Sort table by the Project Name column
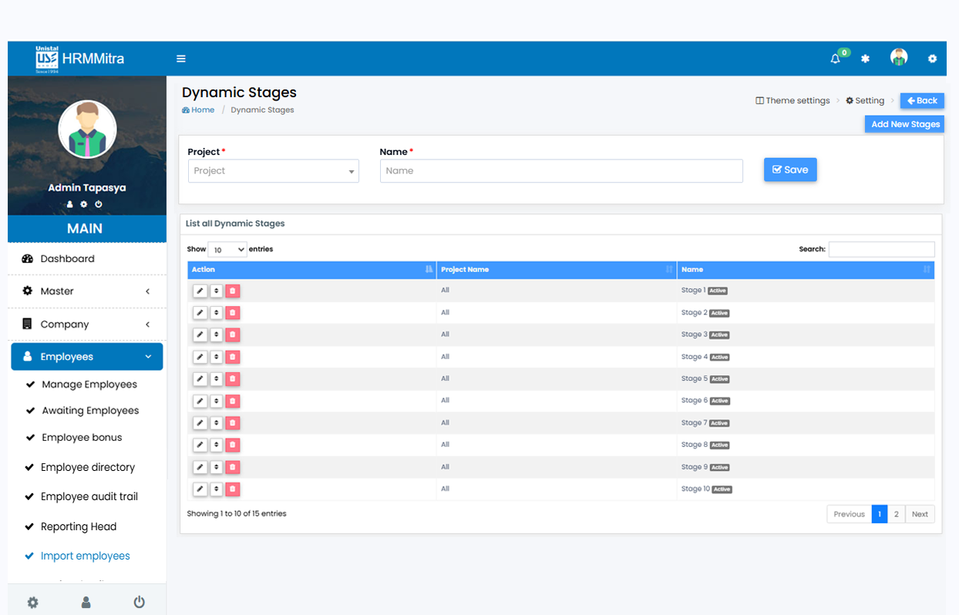Image resolution: width=959 pixels, height=615 pixels. (555, 270)
